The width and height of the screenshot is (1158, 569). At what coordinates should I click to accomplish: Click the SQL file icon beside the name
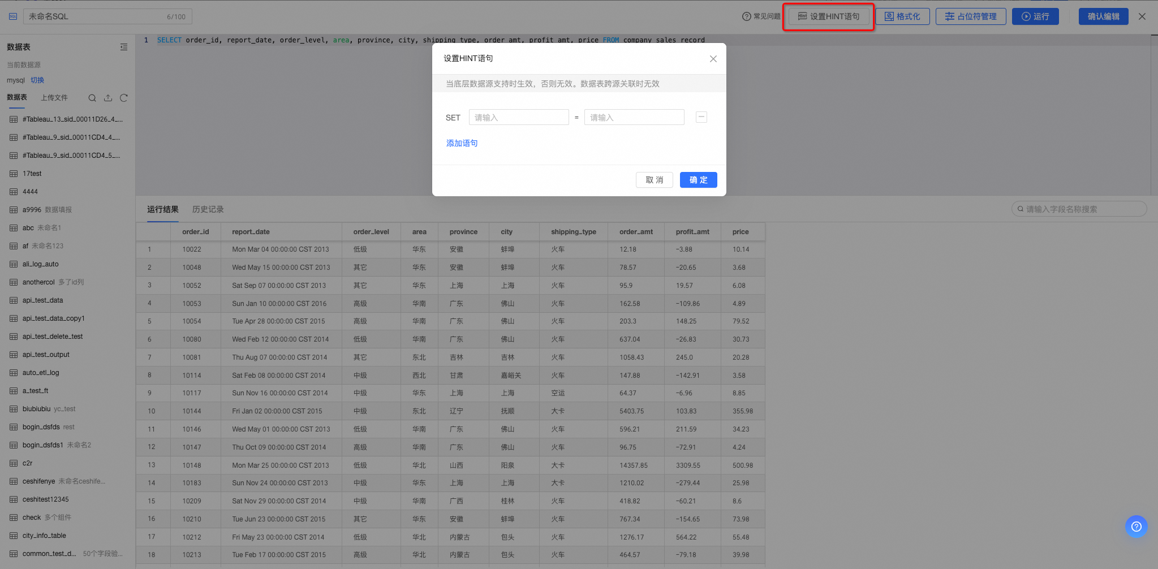pyautogui.click(x=13, y=16)
